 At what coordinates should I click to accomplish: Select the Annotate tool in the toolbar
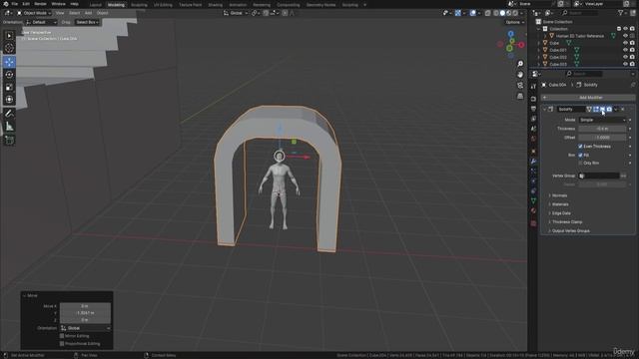[x=9, y=114]
